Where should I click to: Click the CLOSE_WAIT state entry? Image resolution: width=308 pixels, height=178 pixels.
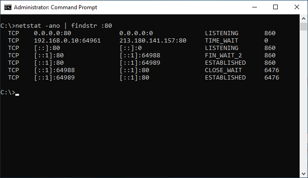point(223,70)
